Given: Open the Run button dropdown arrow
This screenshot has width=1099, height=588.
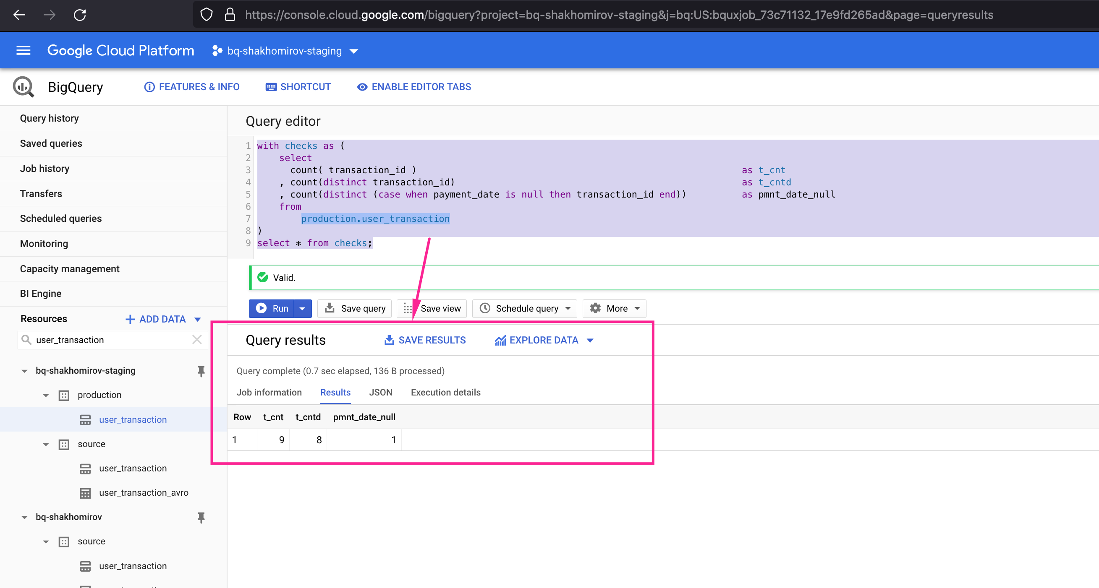Looking at the screenshot, I should click(303, 308).
